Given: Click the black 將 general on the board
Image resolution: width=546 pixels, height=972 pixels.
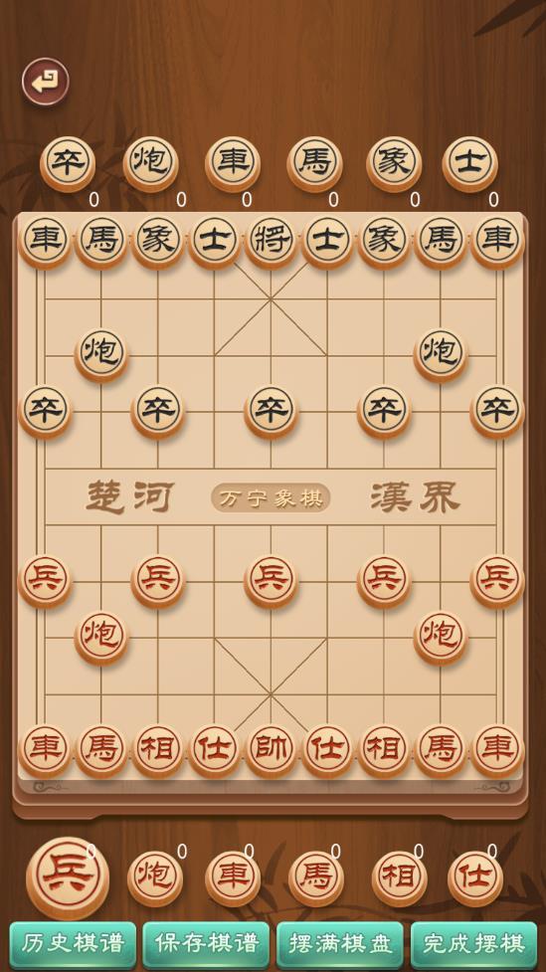Looking at the screenshot, I should [x=271, y=242].
